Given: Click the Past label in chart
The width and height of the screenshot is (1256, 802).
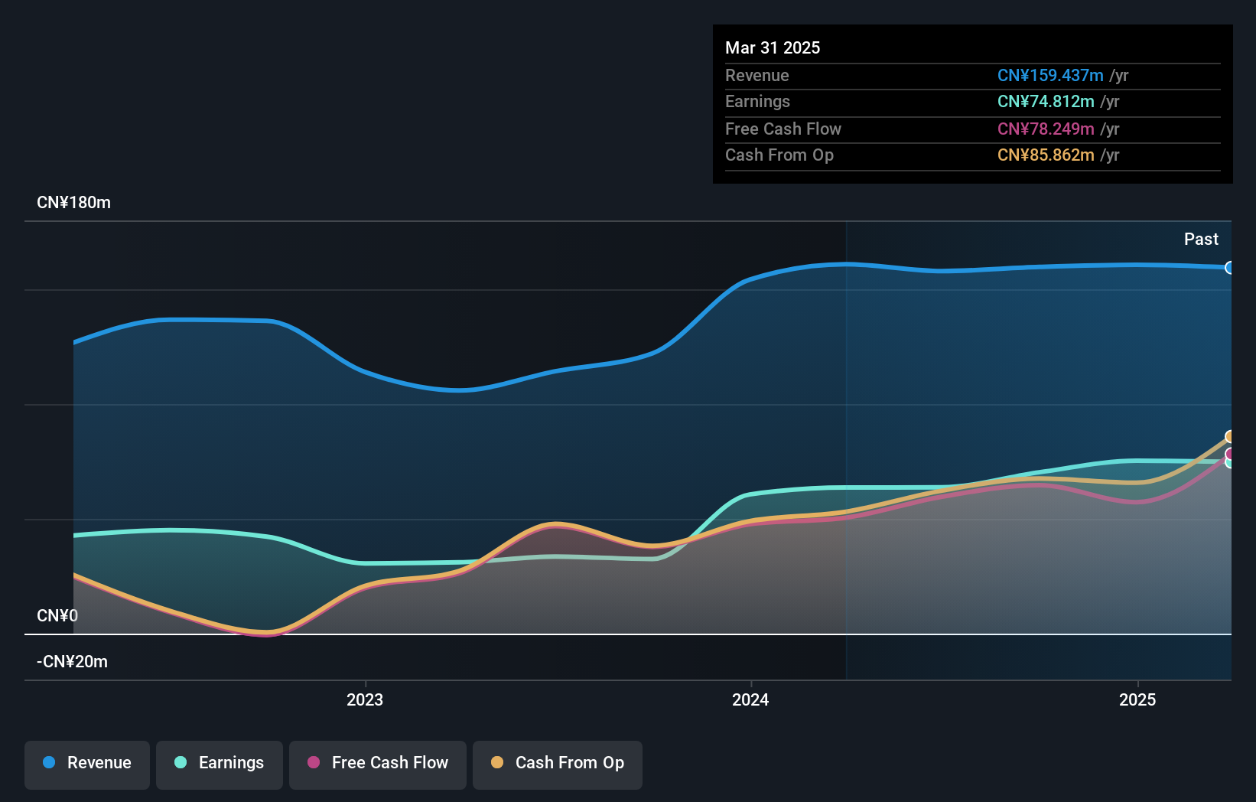Looking at the screenshot, I should 1201,240.
